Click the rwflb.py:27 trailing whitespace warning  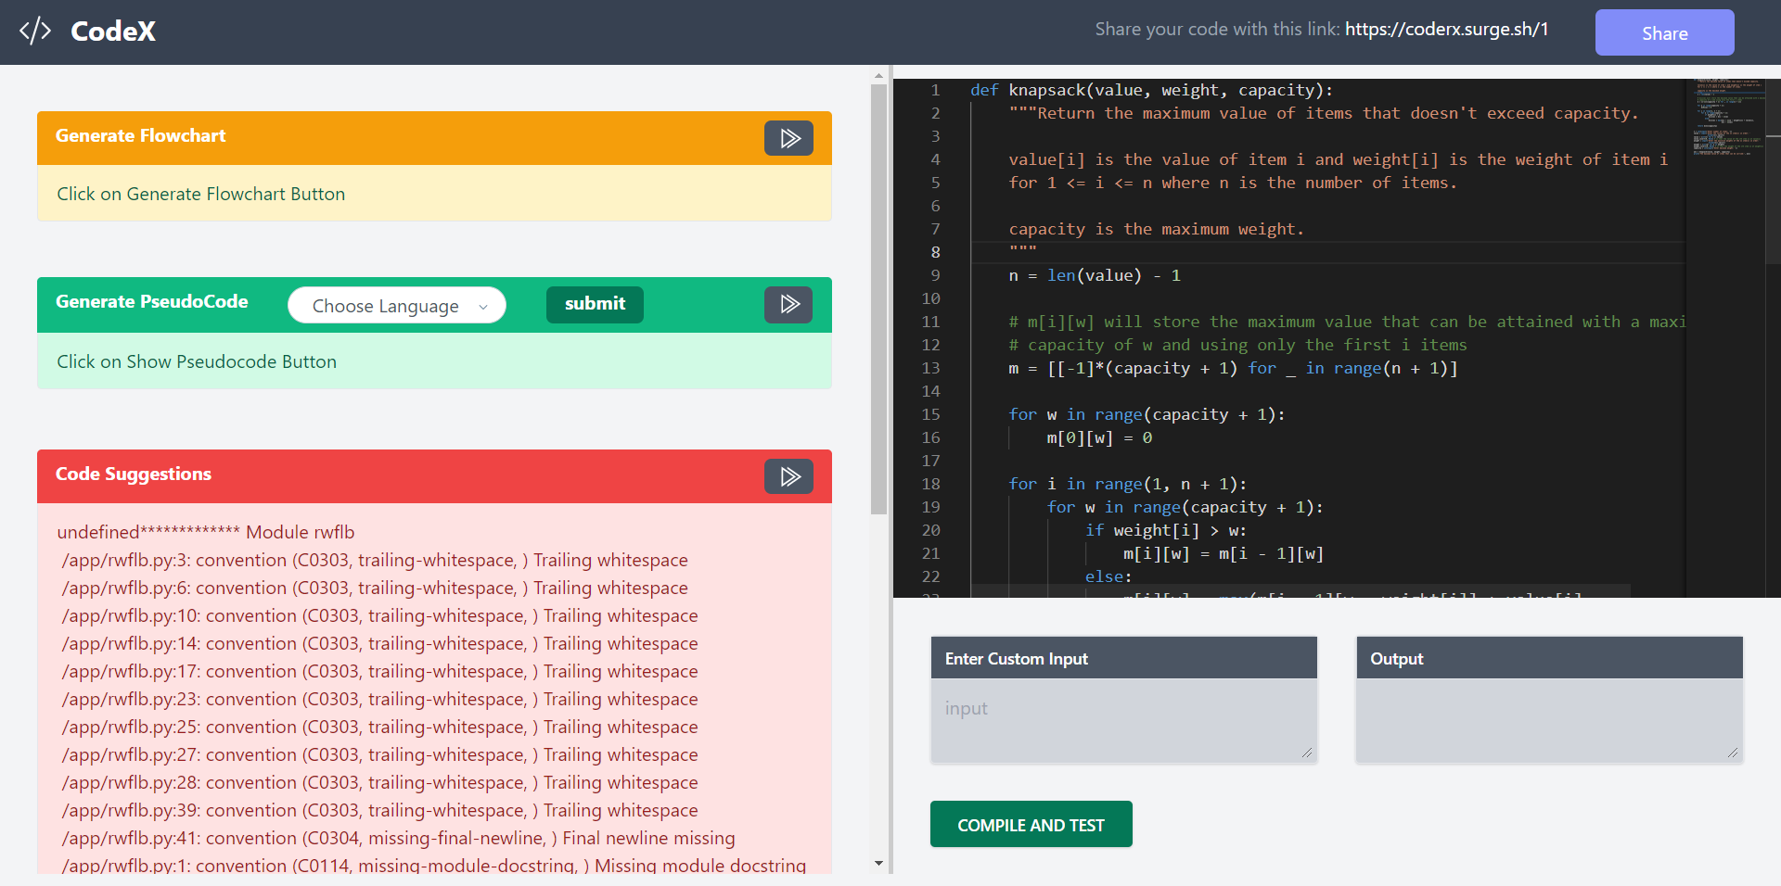(379, 754)
